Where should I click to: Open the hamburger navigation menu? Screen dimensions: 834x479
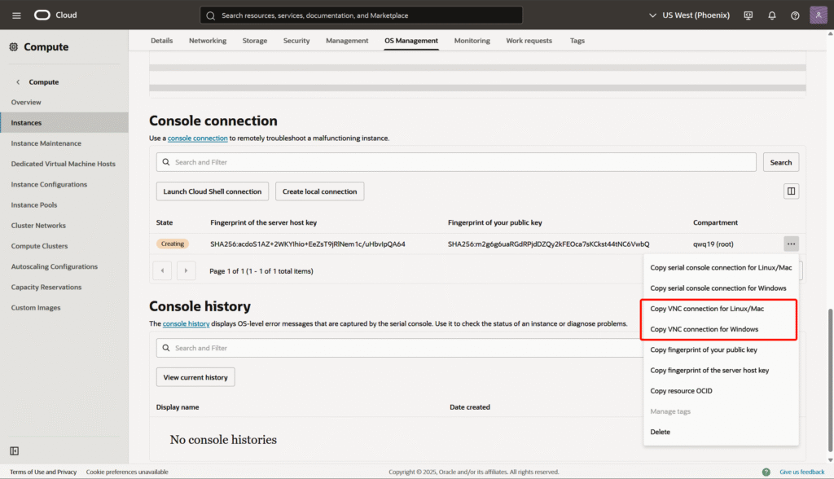(x=16, y=15)
